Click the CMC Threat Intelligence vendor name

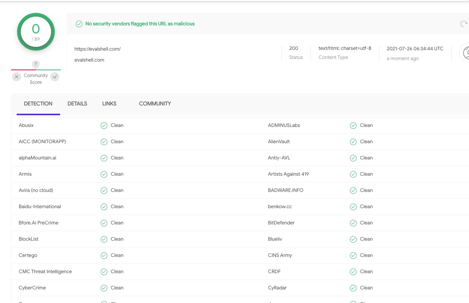point(45,272)
